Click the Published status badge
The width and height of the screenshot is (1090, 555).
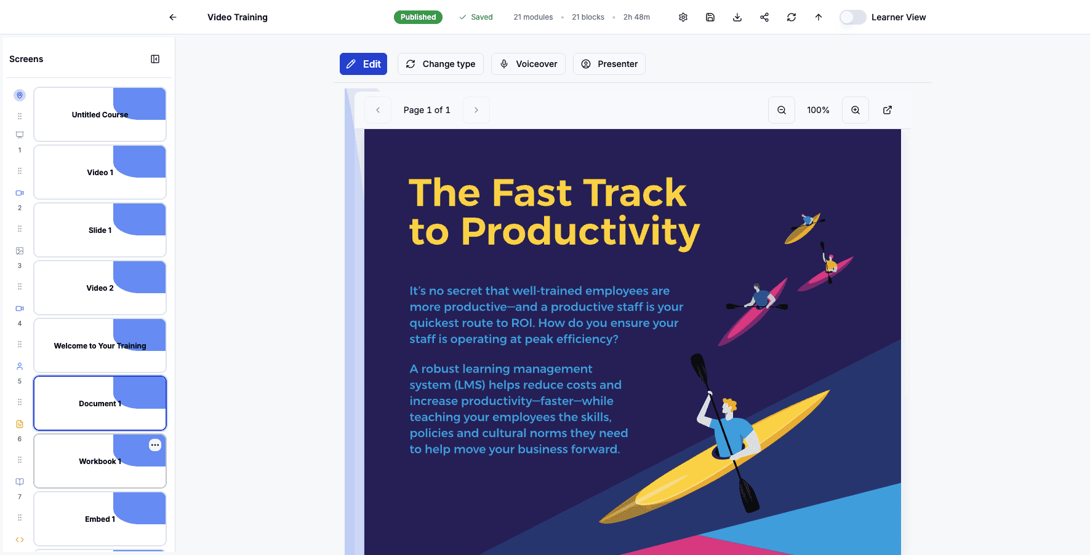[418, 17]
